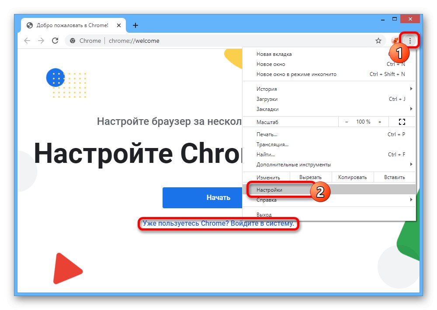Select 'Трансляция...' menu item
This screenshot has height=310, width=437.
point(329,144)
